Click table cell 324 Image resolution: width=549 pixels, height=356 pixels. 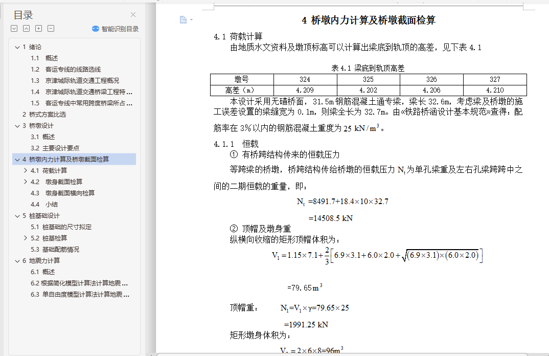pos(305,80)
